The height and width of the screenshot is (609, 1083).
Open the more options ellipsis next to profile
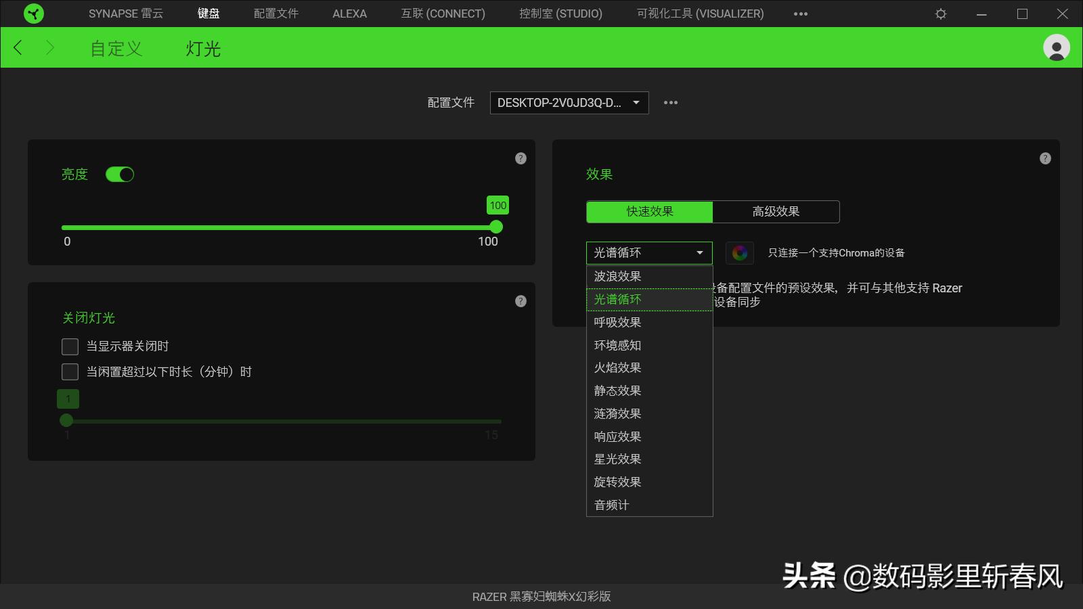[671, 102]
